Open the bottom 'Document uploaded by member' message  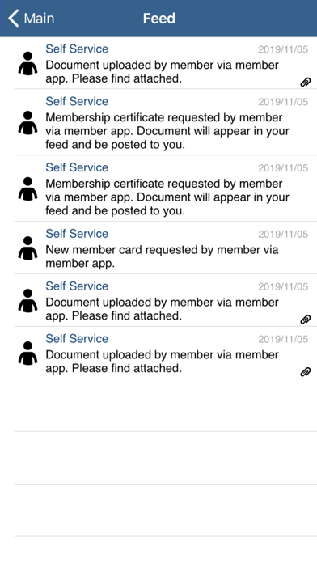tap(162, 362)
